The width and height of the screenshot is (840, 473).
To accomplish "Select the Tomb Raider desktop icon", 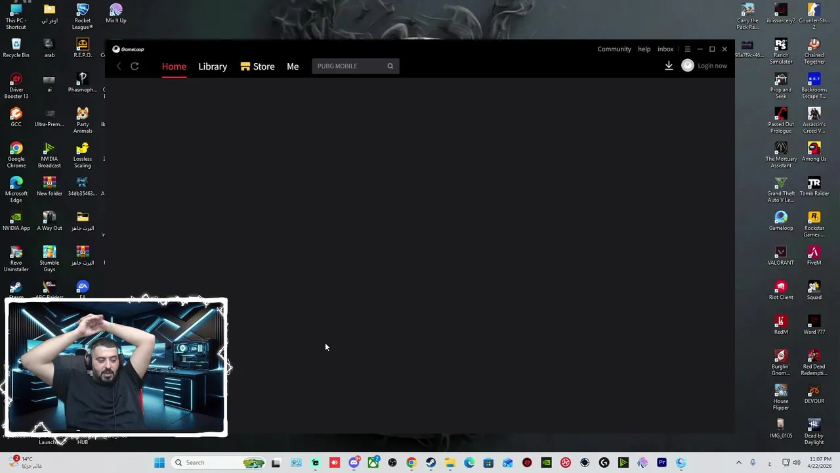I will tap(814, 186).
